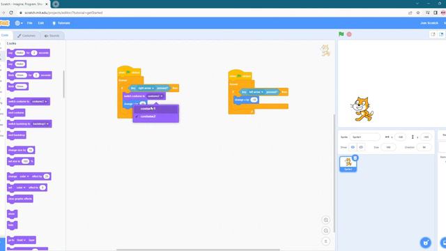Click the Scratch logo
446x251 pixels.
point(5,23)
